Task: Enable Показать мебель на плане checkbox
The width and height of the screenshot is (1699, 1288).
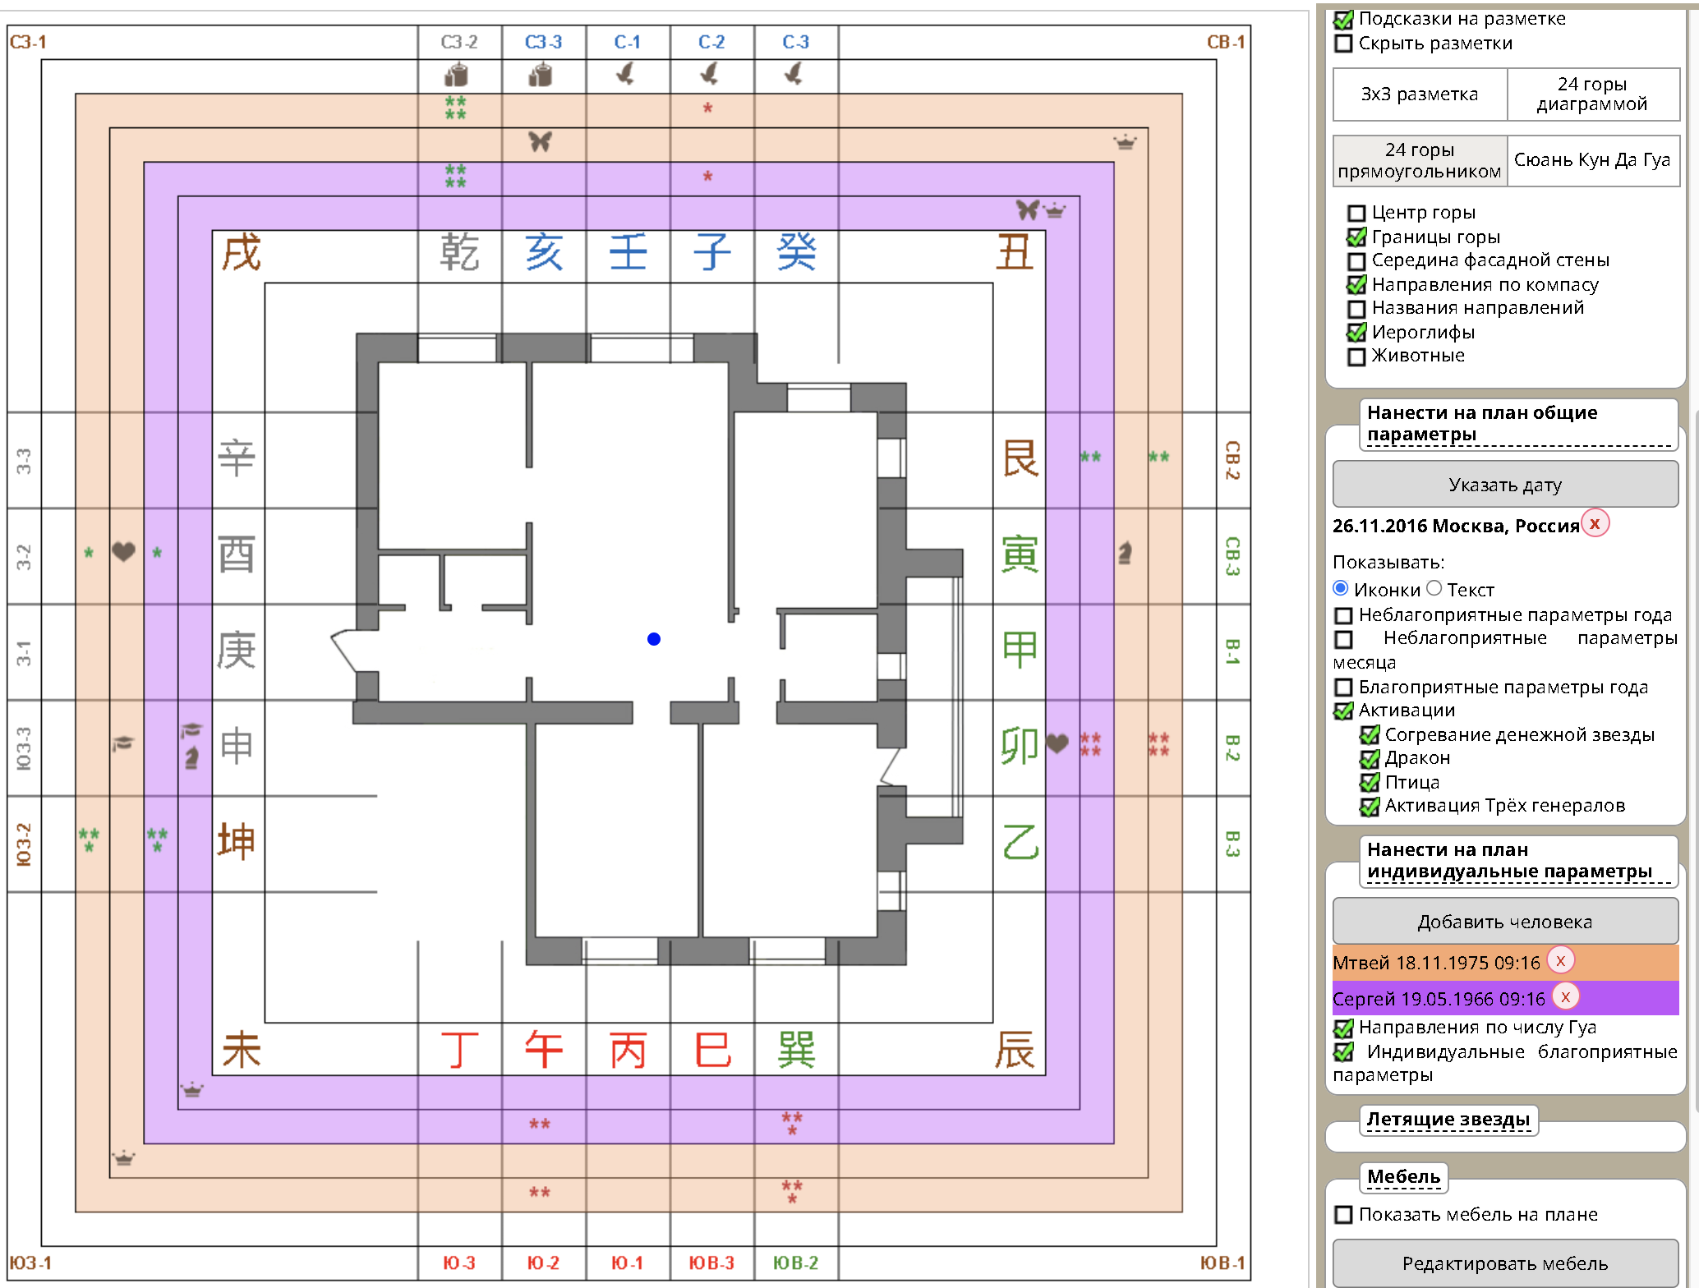Action: (x=1343, y=1214)
